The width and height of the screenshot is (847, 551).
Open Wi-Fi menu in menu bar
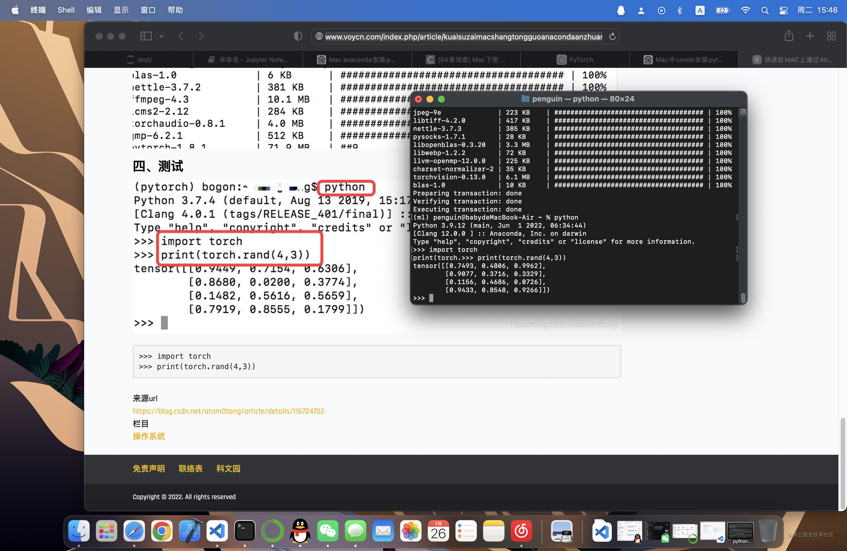(745, 10)
